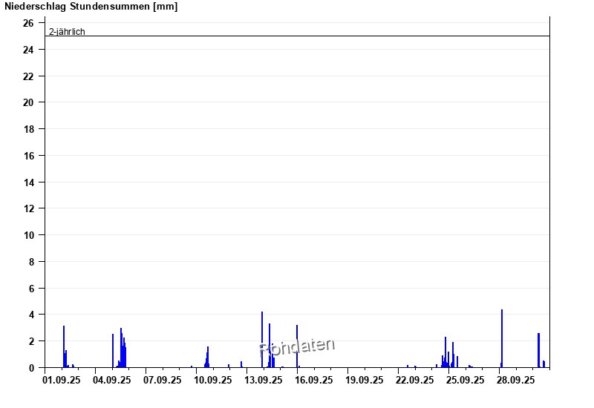
Task: Click the 19.09.25 date label
Action: [x=365, y=381]
